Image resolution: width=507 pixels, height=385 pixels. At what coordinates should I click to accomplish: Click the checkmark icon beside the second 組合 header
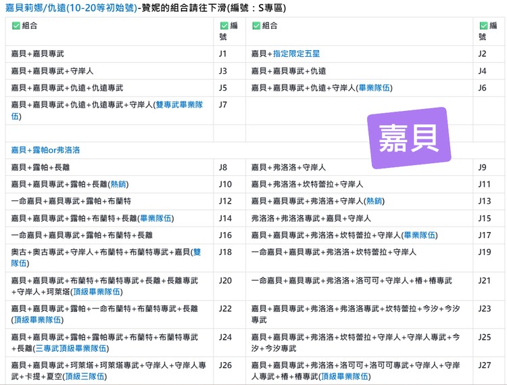(256, 26)
